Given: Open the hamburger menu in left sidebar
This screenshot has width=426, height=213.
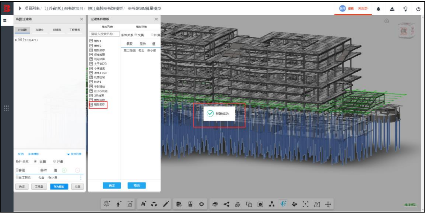Looking at the screenshot, I should point(5,20).
